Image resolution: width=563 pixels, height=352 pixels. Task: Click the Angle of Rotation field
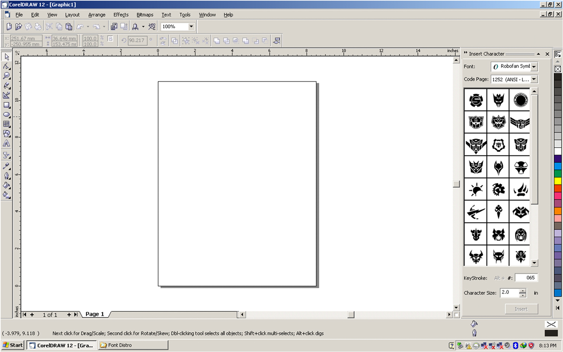(x=138, y=40)
